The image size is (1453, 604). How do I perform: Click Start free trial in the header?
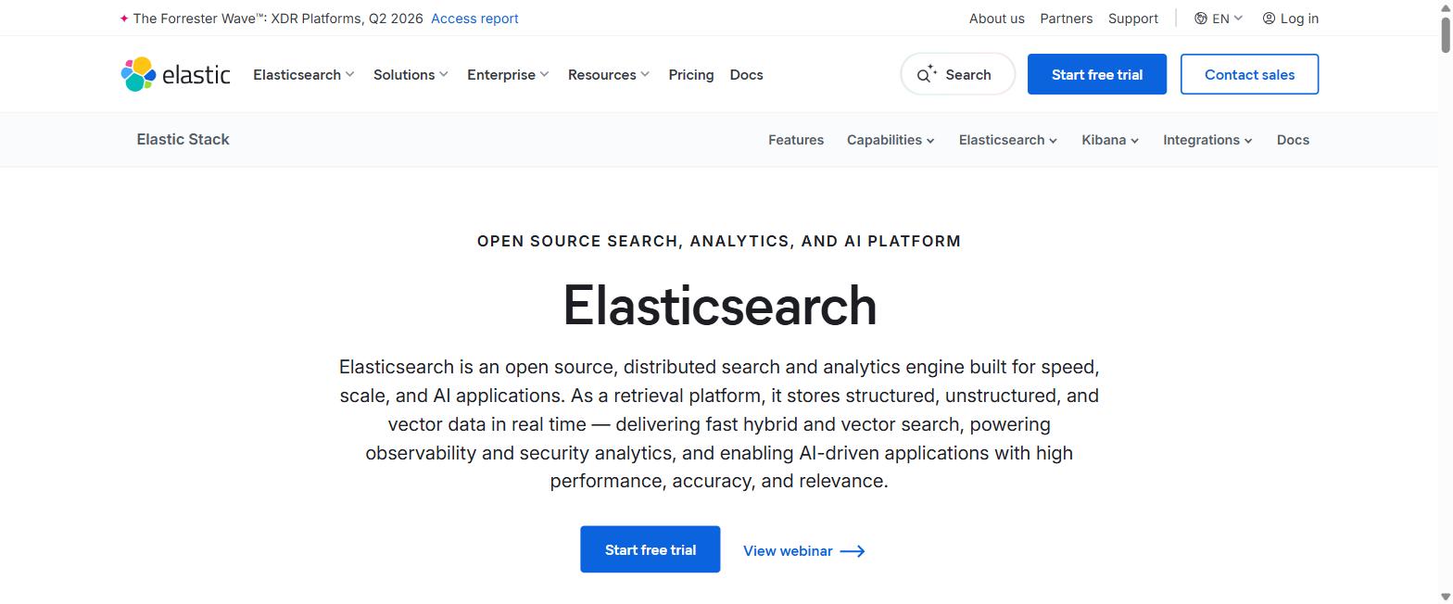tap(1097, 74)
